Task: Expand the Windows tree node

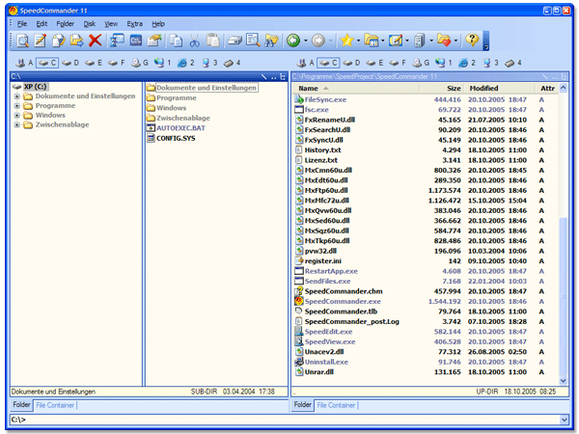Action: tap(17, 116)
